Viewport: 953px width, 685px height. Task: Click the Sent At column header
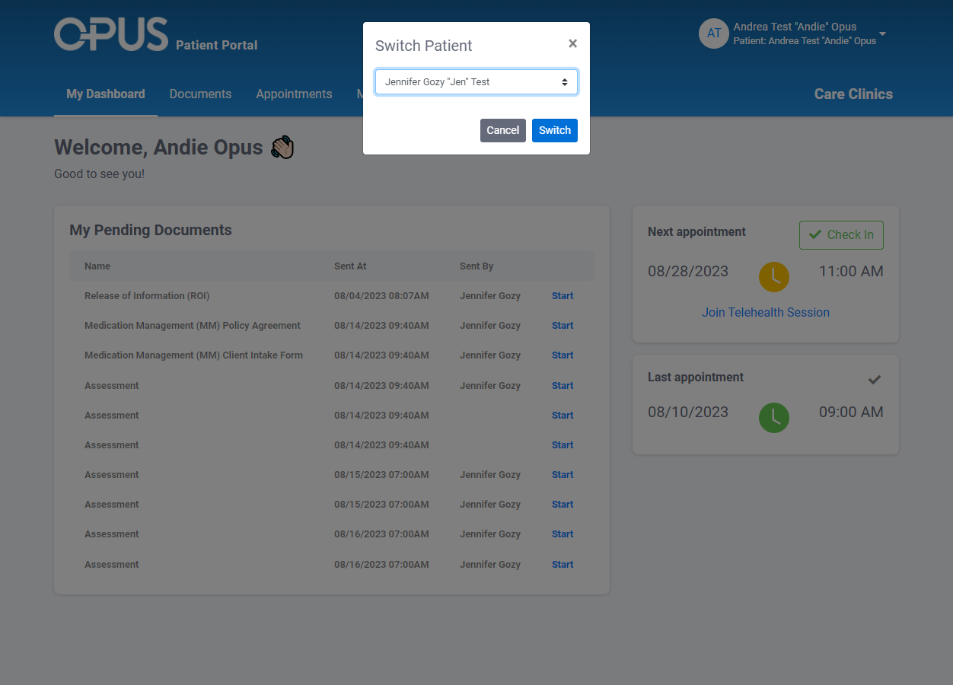350,266
